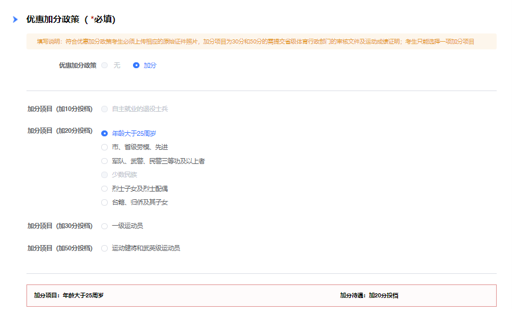
Task: Choose 市、省级劳模、先进 option
Action: click(x=105, y=147)
